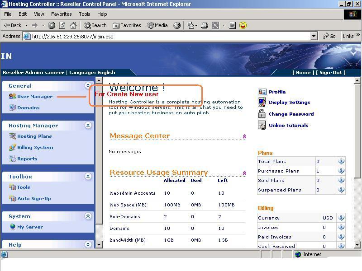
Task: Open the File menu
Action: [8, 14]
